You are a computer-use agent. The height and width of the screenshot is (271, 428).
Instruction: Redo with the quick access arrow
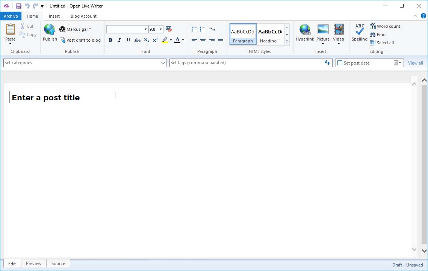click(35, 6)
